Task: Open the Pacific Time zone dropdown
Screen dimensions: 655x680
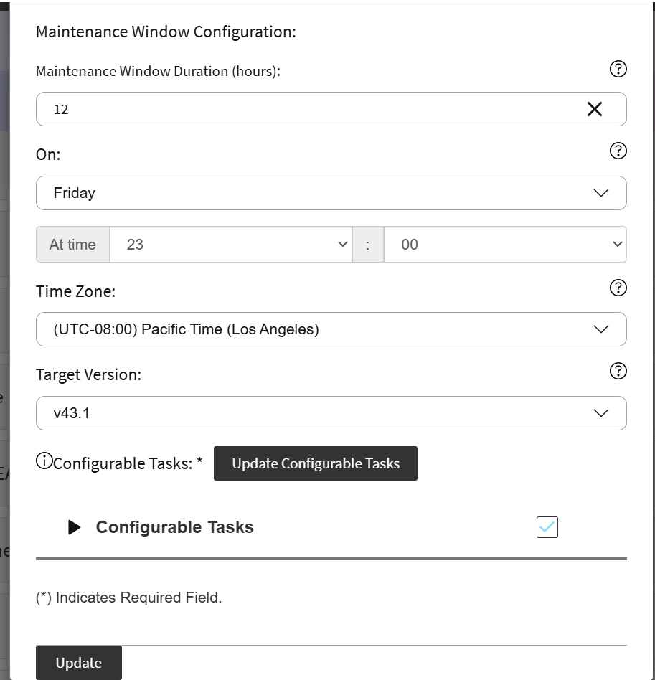Action: [x=331, y=329]
